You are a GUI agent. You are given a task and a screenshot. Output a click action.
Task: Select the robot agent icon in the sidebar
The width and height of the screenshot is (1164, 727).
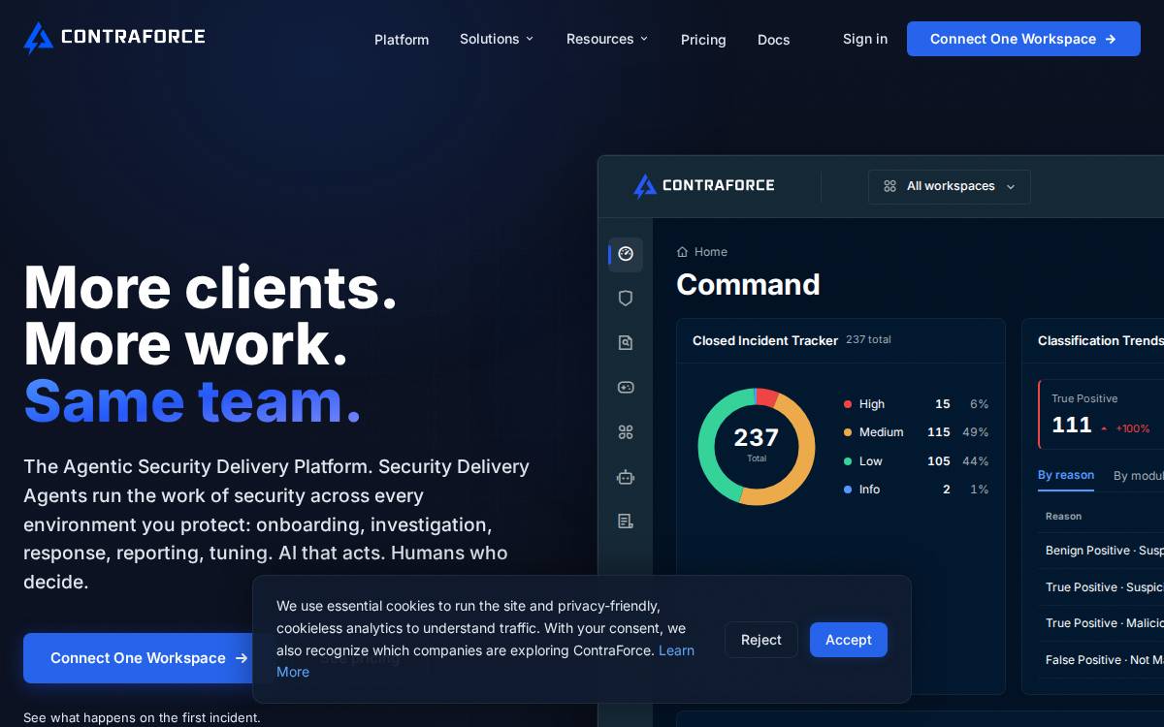point(626,477)
